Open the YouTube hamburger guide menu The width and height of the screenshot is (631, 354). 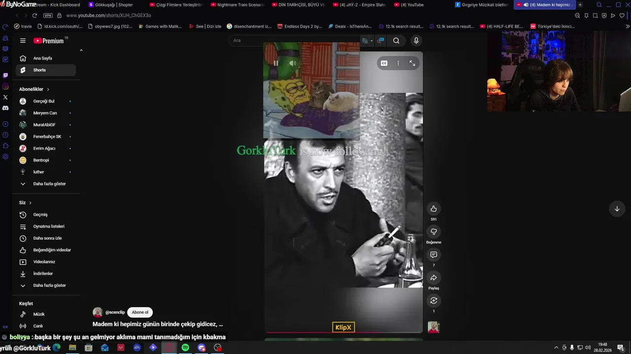pos(23,41)
